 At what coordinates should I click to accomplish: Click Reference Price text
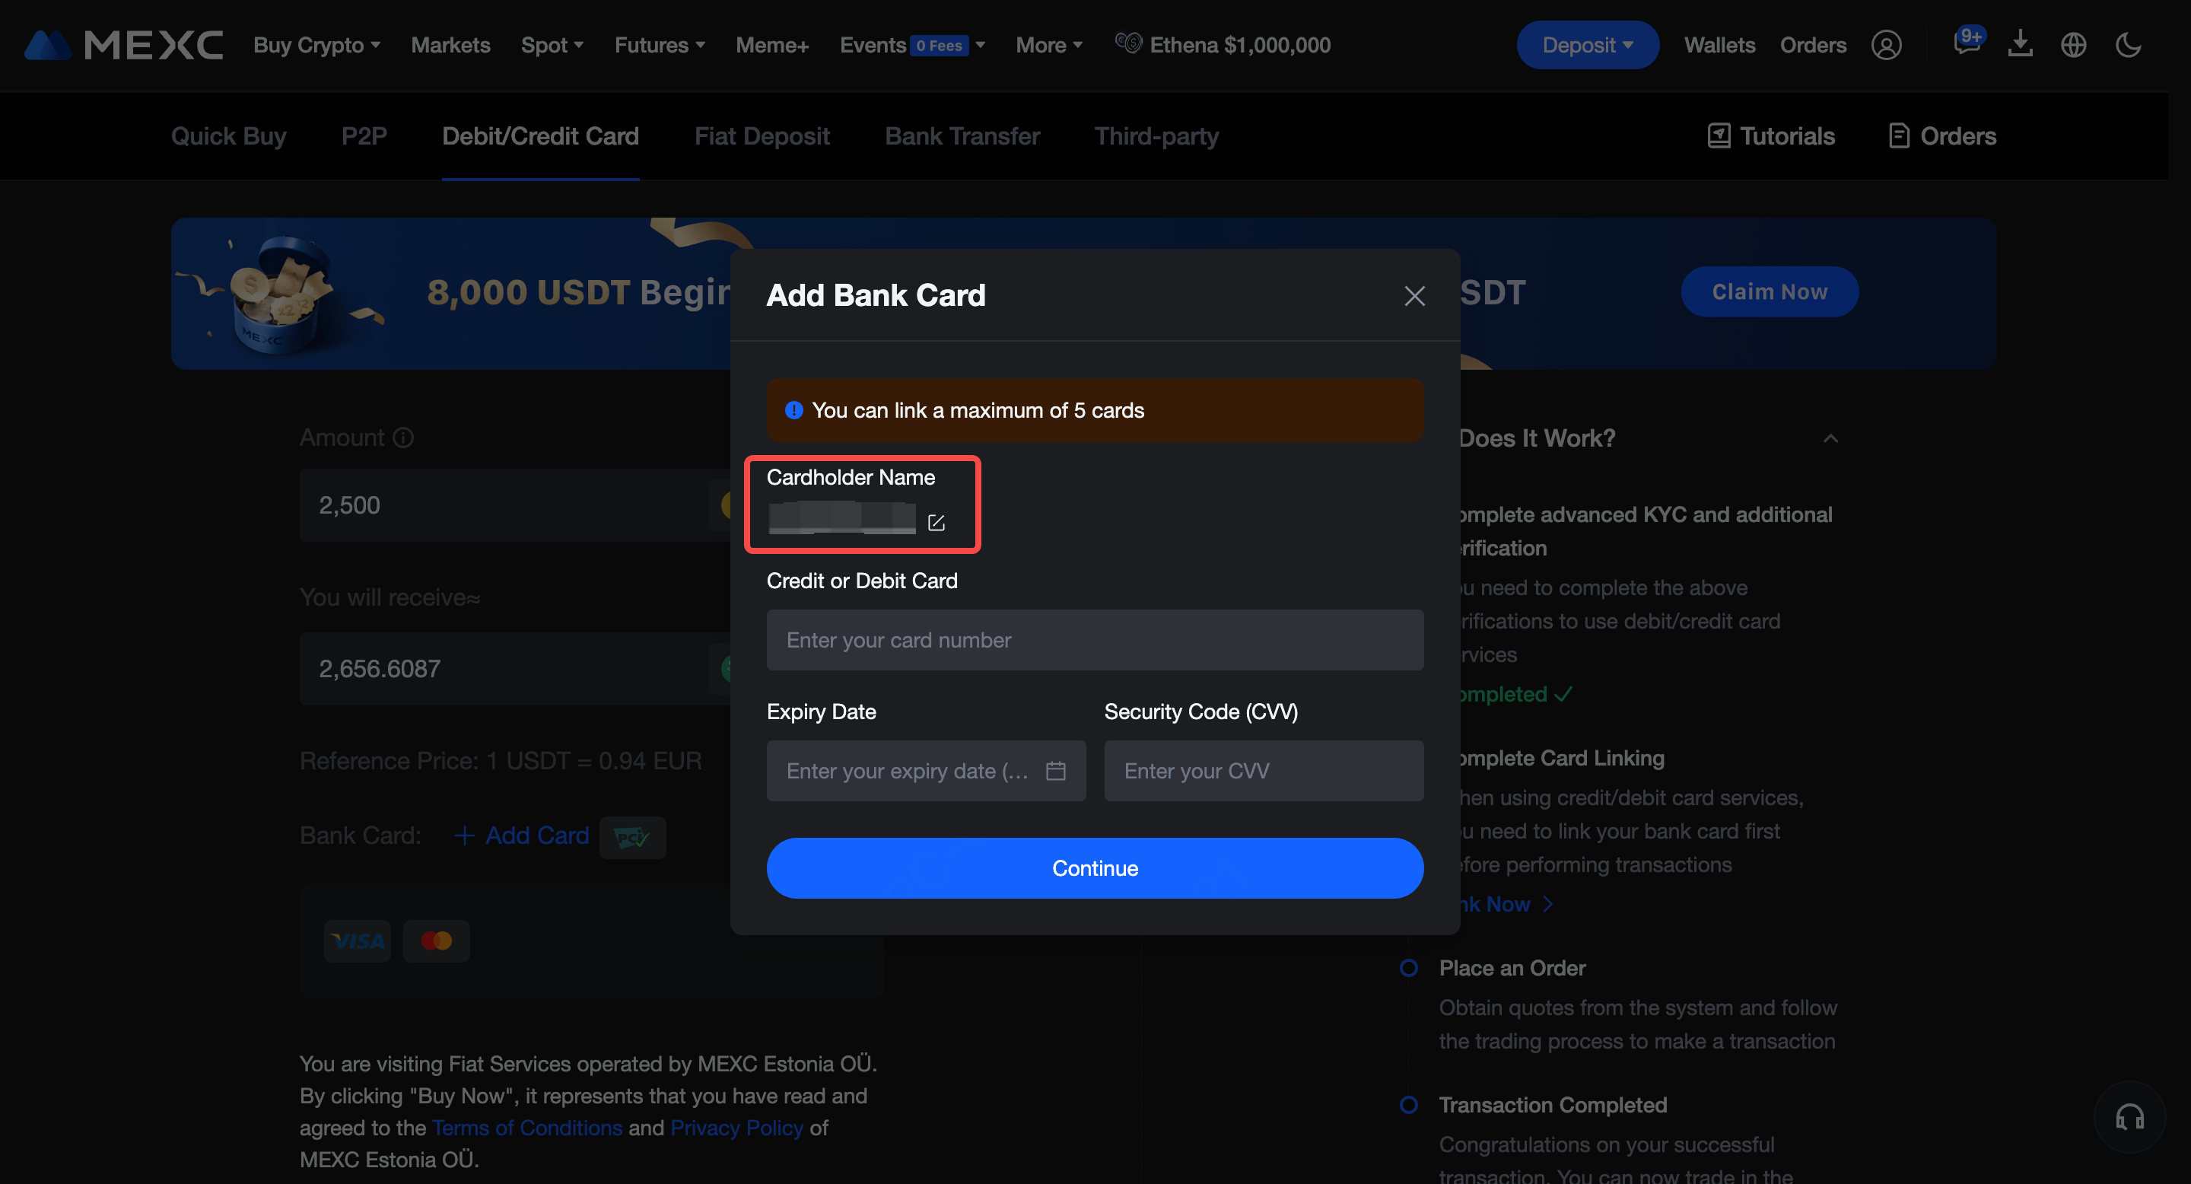(500, 760)
